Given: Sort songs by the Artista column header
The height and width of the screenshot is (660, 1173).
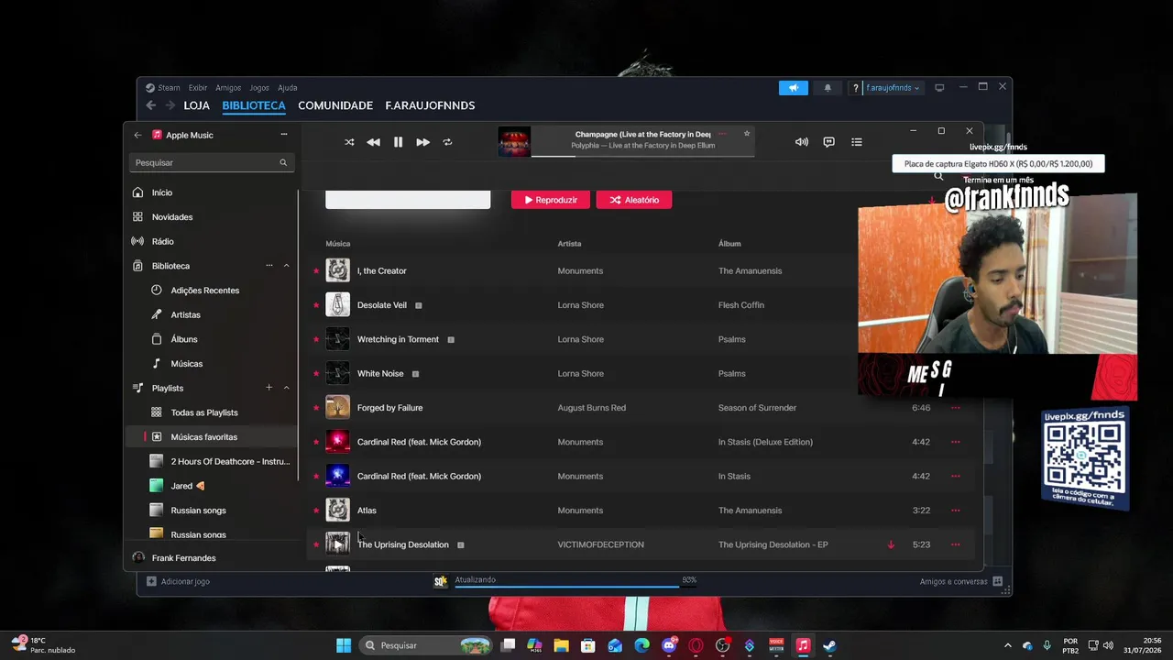Looking at the screenshot, I should click(x=569, y=244).
